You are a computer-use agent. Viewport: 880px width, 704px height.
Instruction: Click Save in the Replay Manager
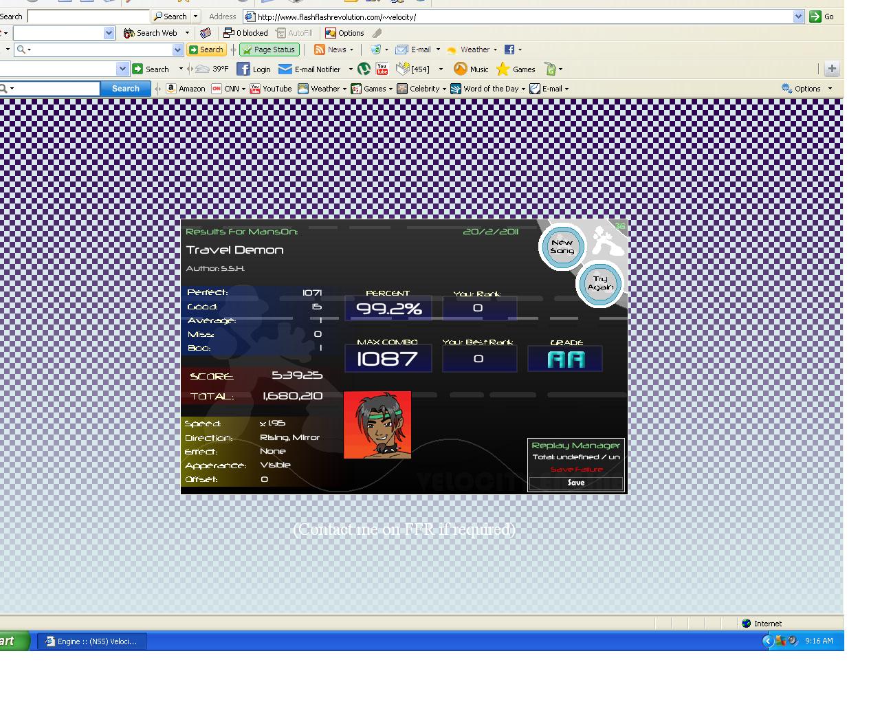point(576,483)
